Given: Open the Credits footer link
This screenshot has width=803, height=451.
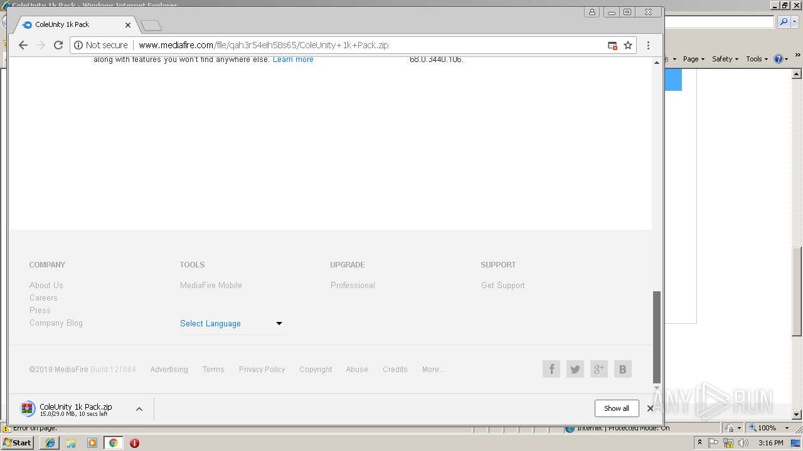Looking at the screenshot, I should (x=395, y=370).
